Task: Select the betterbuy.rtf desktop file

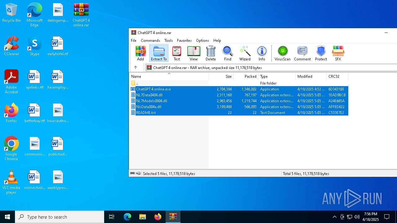Action: [x=34, y=113]
